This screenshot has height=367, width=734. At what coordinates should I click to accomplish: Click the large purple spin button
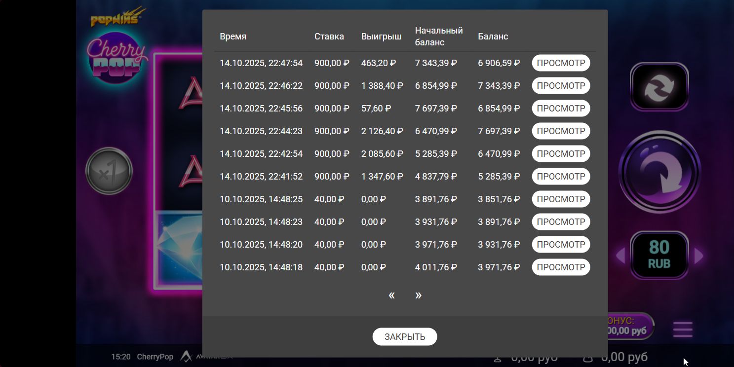pos(659,172)
